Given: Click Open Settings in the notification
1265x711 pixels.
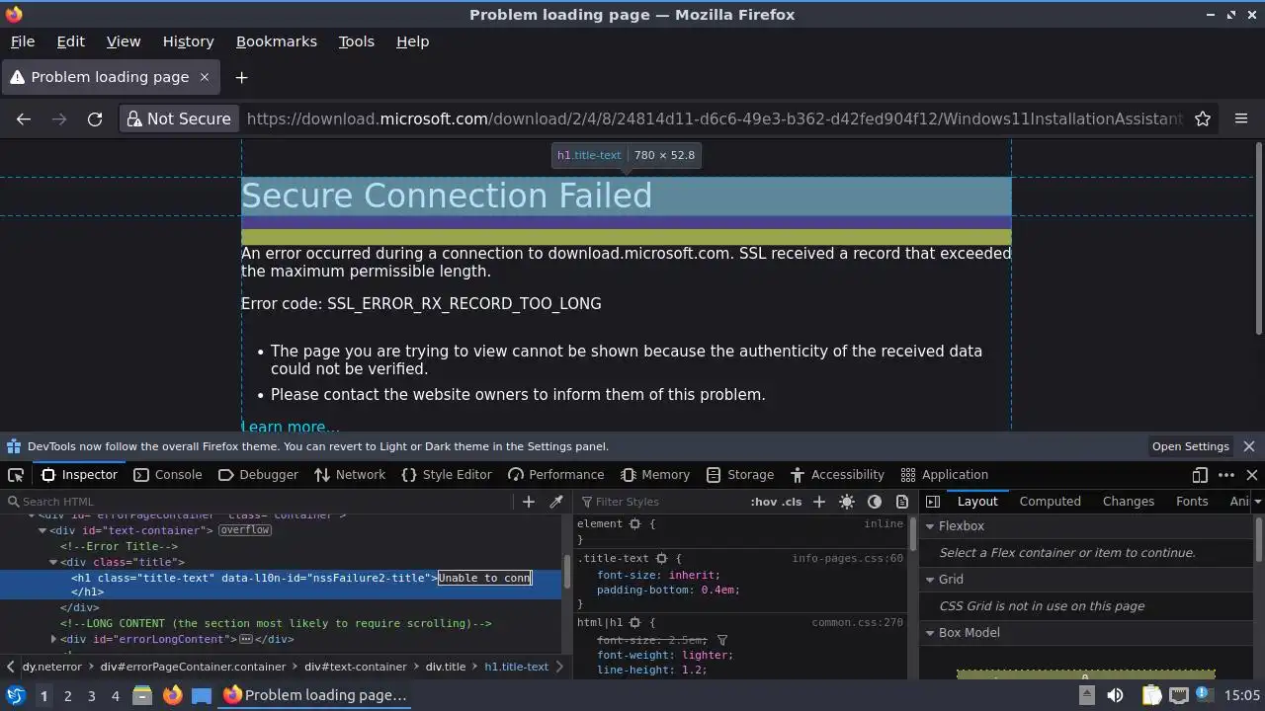Looking at the screenshot, I should point(1190,446).
